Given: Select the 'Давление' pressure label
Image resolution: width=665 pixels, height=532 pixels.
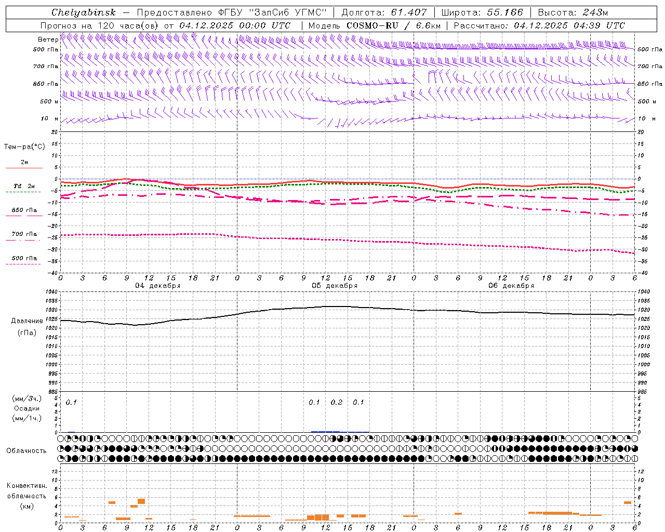Looking at the screenshot, I should coord(27,321).
